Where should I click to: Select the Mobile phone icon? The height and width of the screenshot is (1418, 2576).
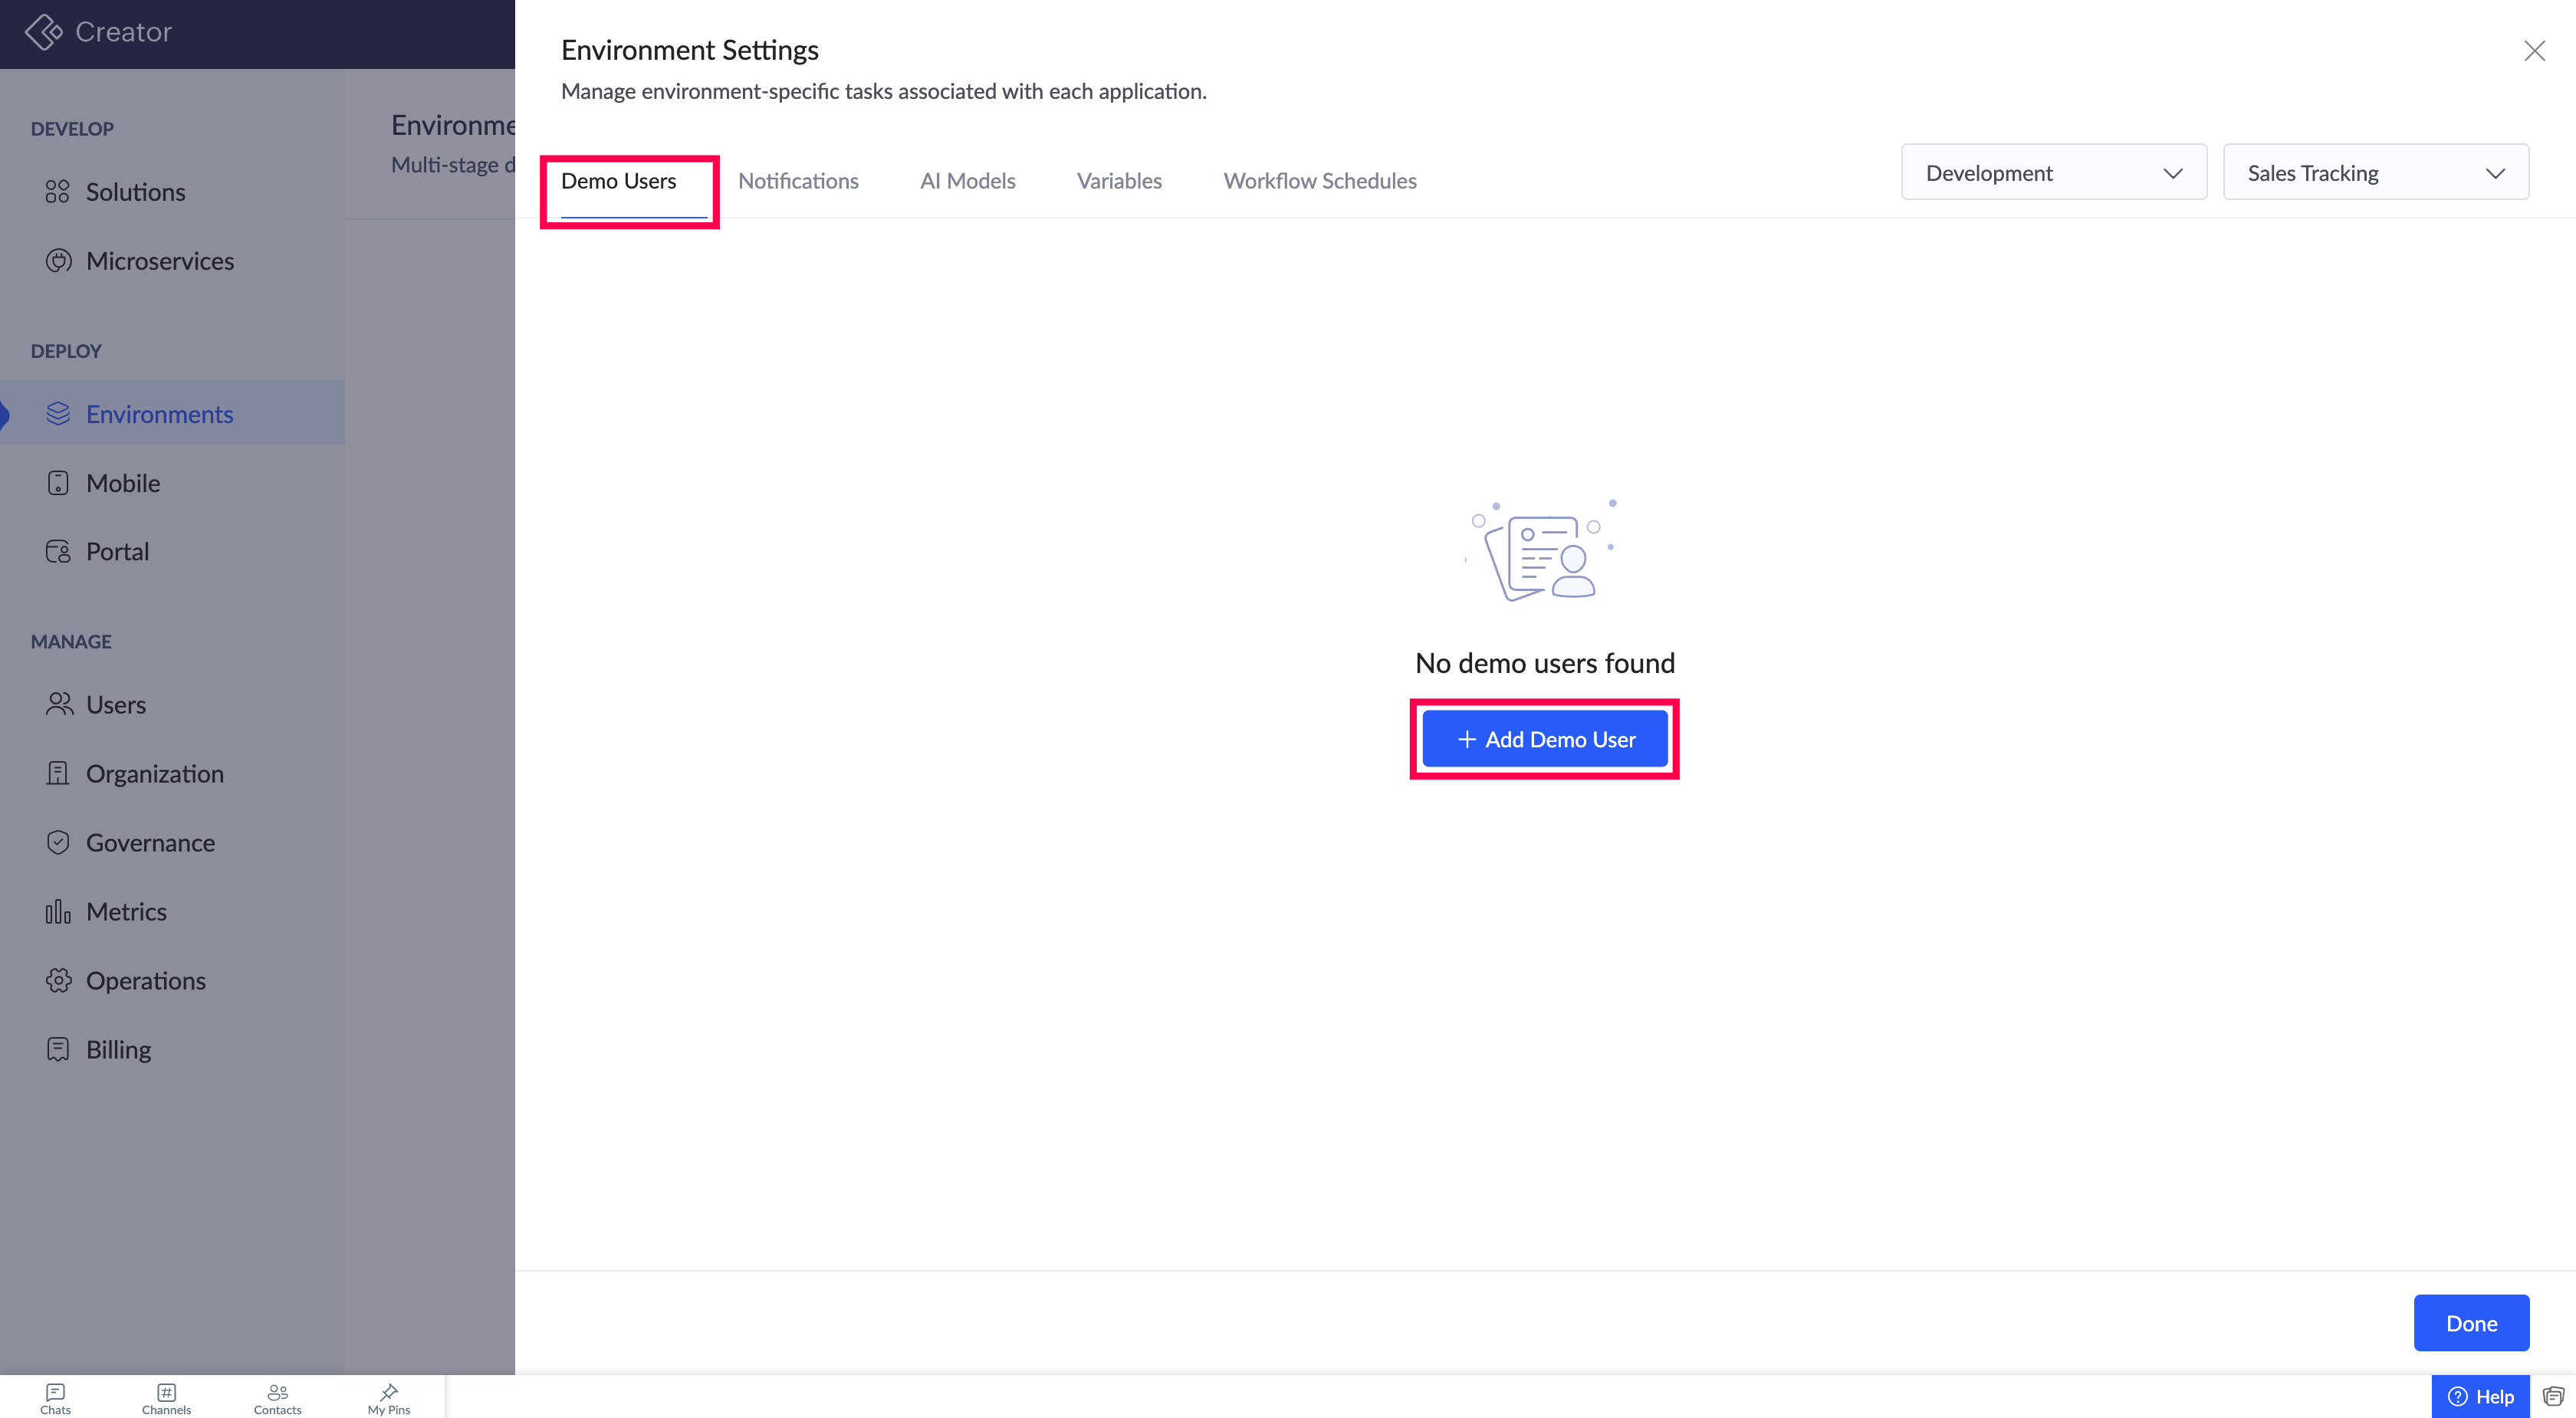point(58,483)
